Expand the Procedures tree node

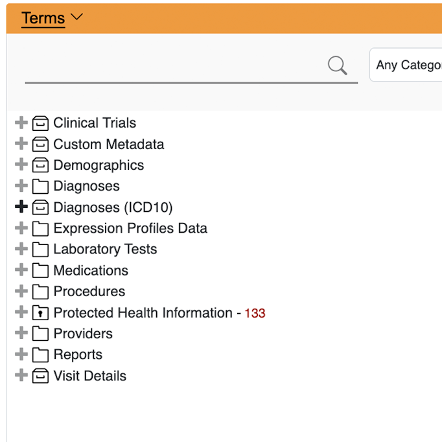point(21,292)
